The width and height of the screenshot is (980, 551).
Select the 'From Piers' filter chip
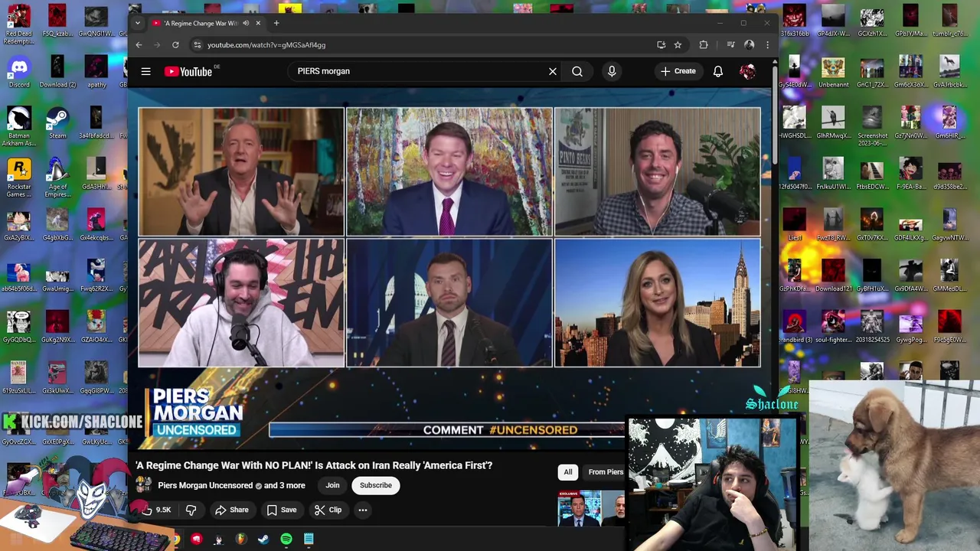click(605, 472)
